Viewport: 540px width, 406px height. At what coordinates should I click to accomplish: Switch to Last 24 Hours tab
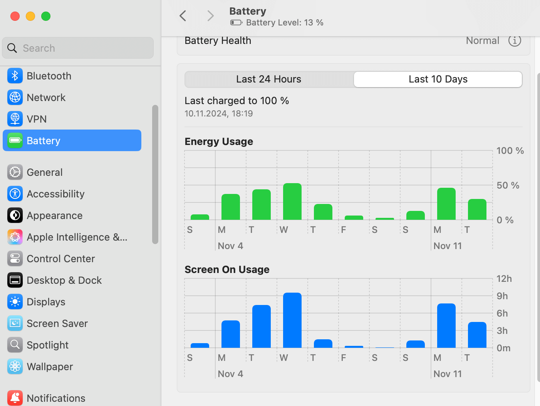(x=269, y=79)
